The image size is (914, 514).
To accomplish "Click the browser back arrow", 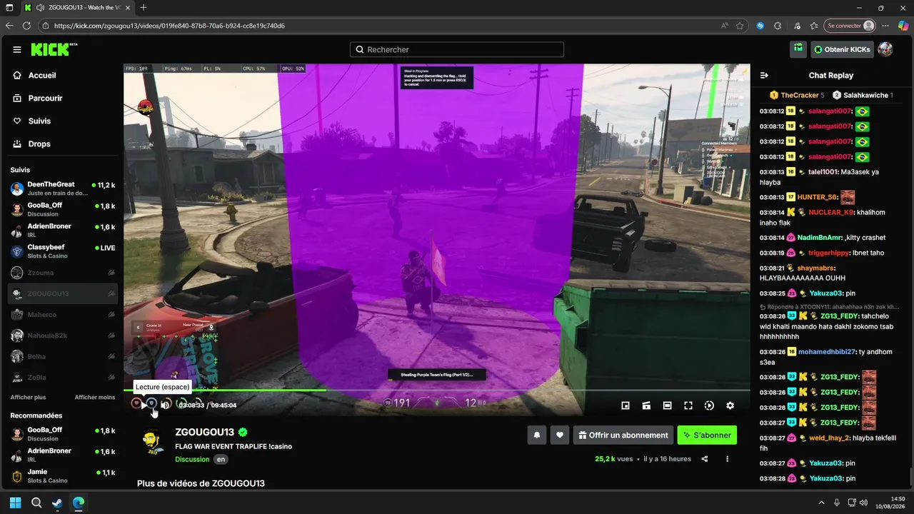I will point(9,26).
